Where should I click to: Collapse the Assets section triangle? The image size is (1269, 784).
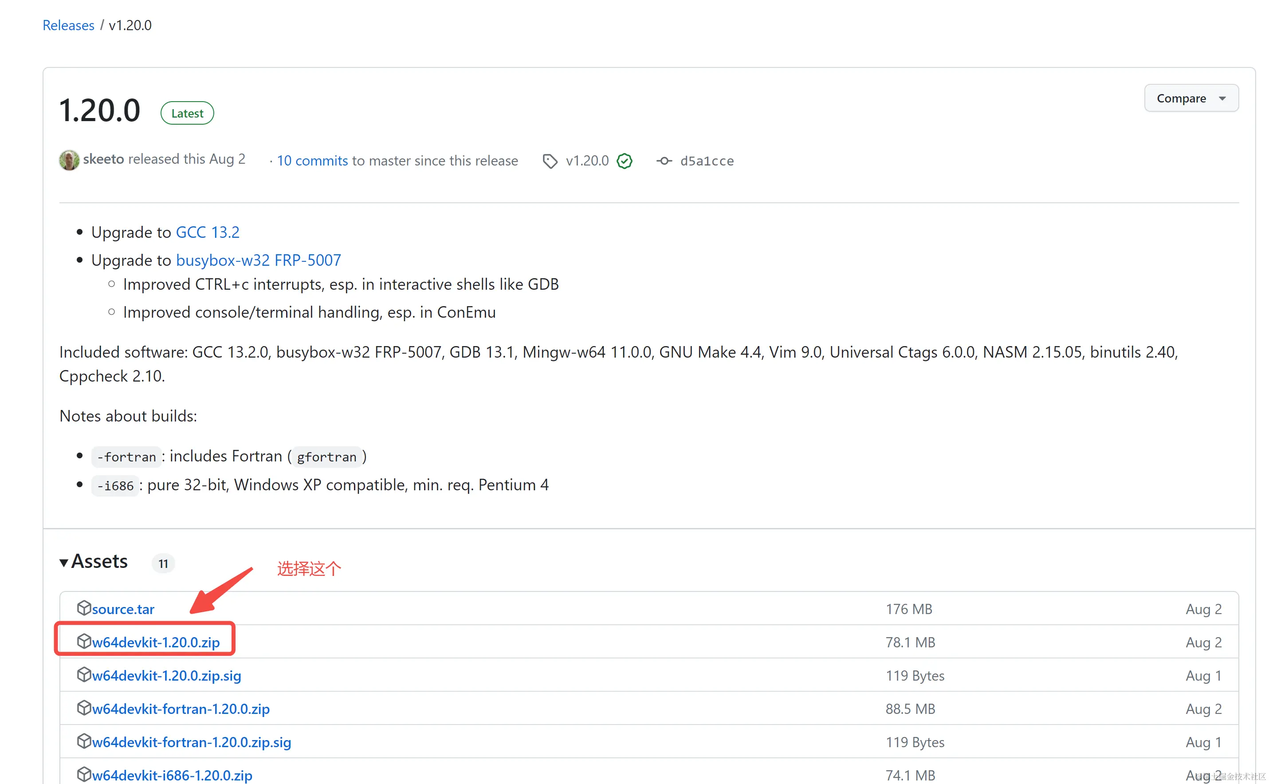click(64, 563)
